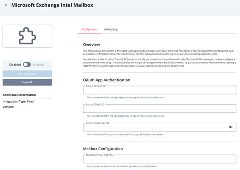The height and width of the screenshot is (170, 240).
Task: Click the help text under Azure Tenant ID
Action: pos(126,98)
